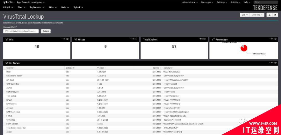Image resolution: width=281 pixels, height=135 pixels.
Task: Open the Settings dropdown
Action: click(222, 2)
